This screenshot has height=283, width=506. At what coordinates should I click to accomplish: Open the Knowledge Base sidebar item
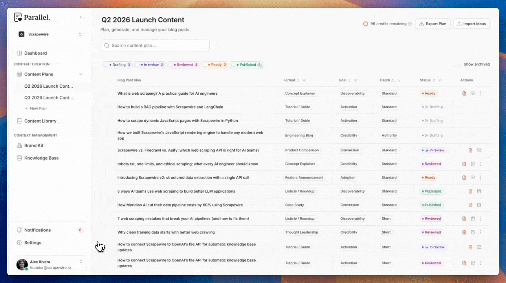[x=40, y=158]
